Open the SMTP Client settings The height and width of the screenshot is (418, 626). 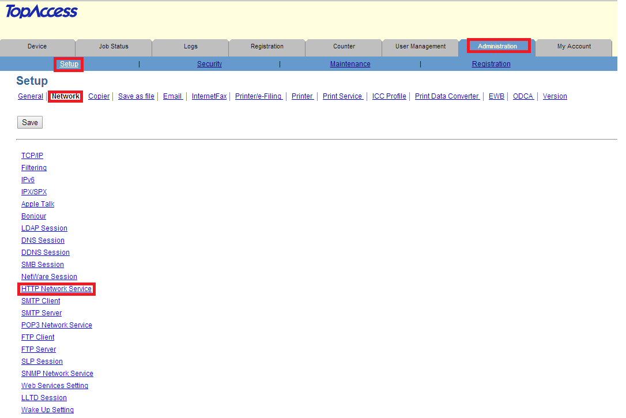tap(40, 300)
